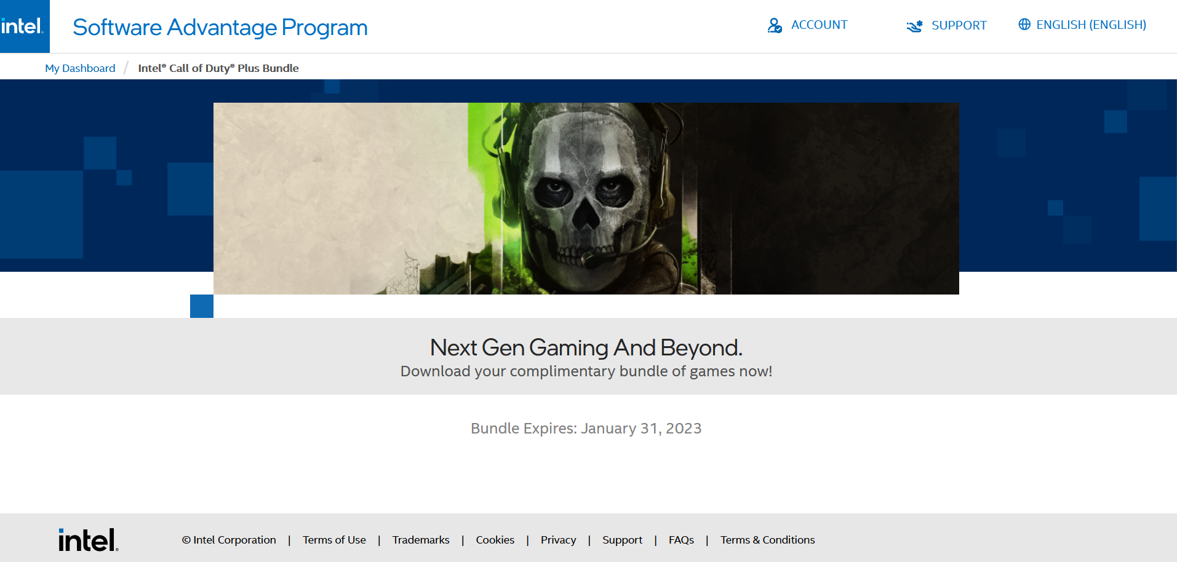Click the account user icon
The width and height of the screenshot is (1177, 562).
(775, 25)
